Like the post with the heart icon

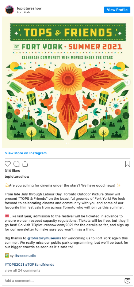click(x=8, y=164)
